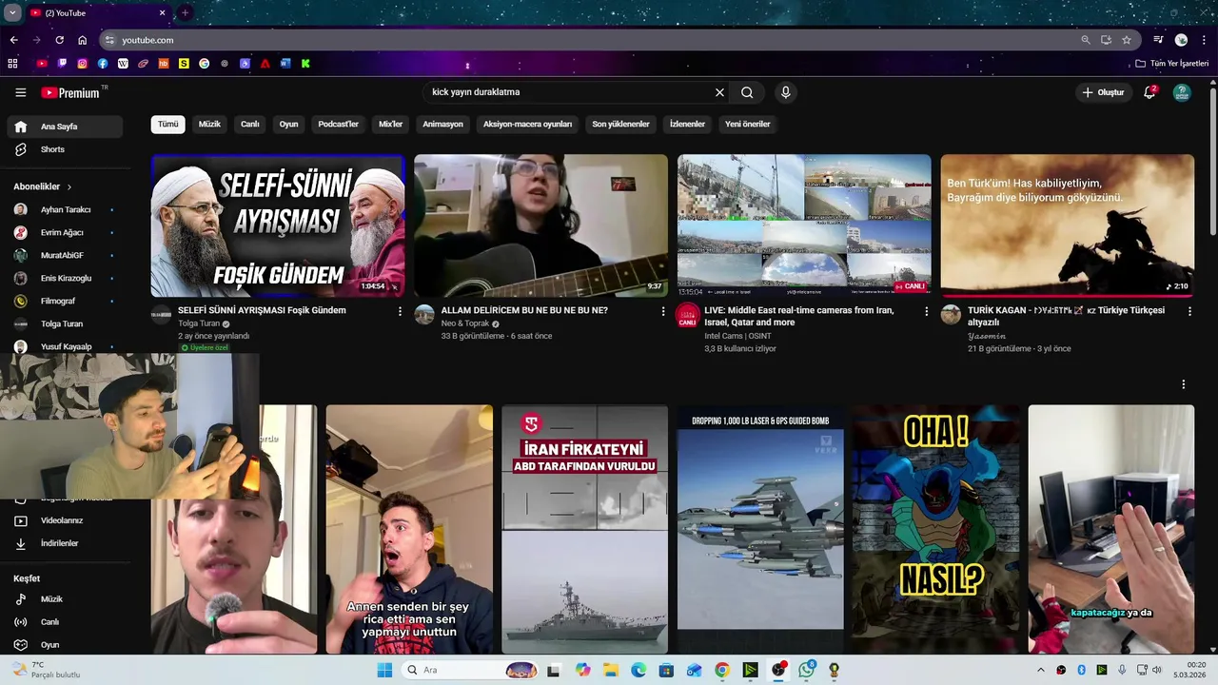Open Evrim Ağacı subscription channel

coord(65,232)
